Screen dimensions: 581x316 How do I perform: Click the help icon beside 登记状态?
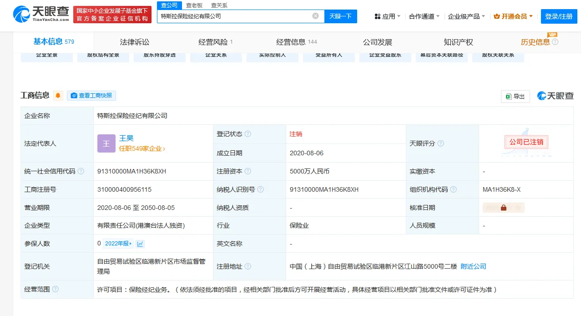point(248,134)
